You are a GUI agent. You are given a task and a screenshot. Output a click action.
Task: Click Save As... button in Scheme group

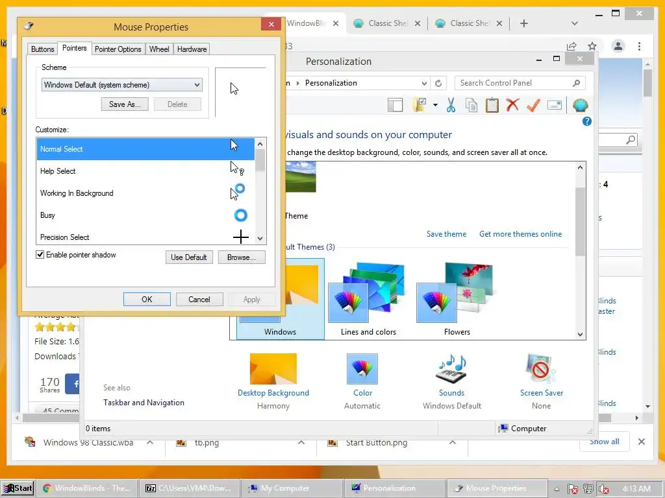click(125, 104)
